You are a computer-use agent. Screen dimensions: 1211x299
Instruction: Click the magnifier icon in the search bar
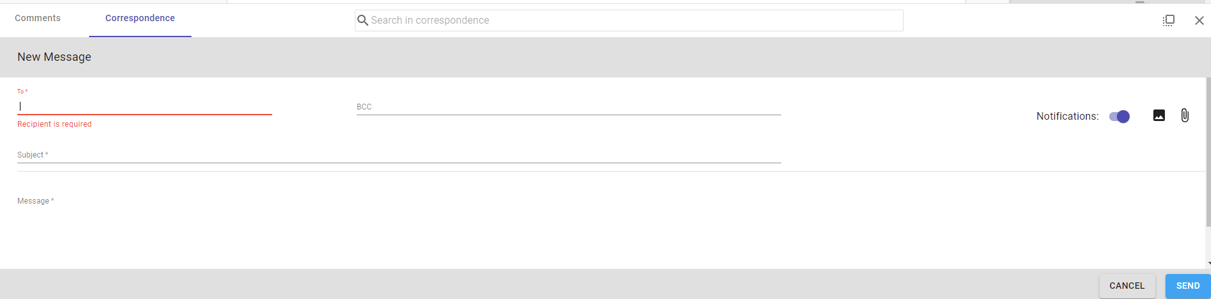pos(362,20)
